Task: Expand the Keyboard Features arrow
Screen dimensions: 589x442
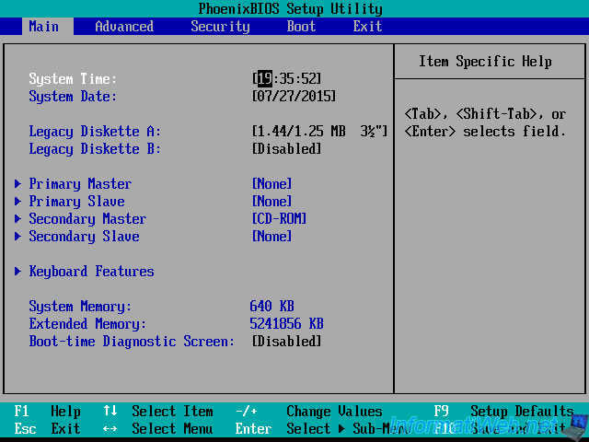Action: (17, 271)
